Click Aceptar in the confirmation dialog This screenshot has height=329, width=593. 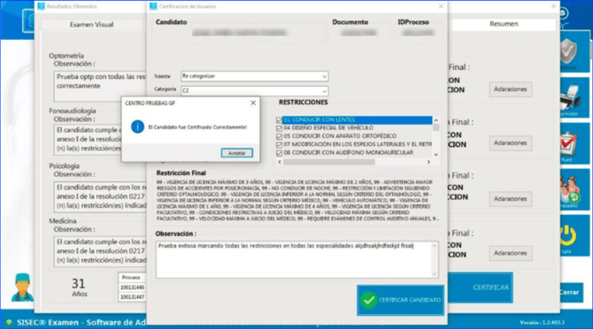coord(236,153)
